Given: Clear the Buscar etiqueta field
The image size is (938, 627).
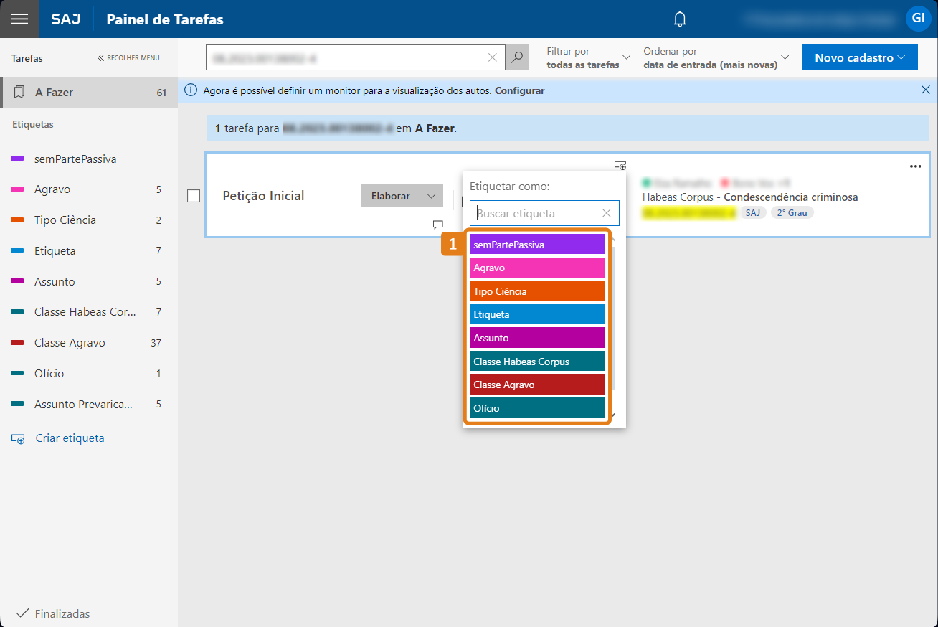Looking at the screenshot, I should click(607, 213).
